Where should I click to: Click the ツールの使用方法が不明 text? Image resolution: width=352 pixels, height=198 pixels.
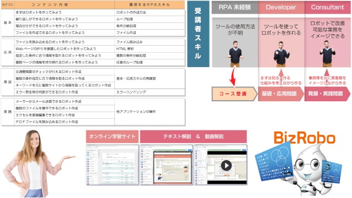tap(235, 30)
